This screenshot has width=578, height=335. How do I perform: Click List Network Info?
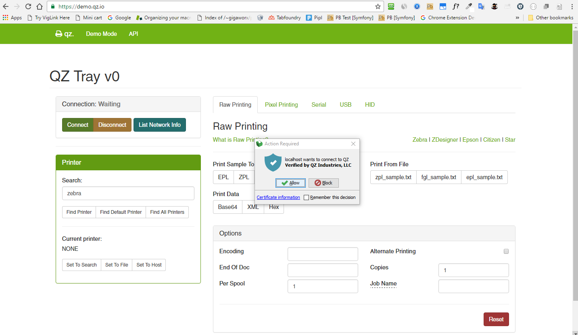click(160, 125)
